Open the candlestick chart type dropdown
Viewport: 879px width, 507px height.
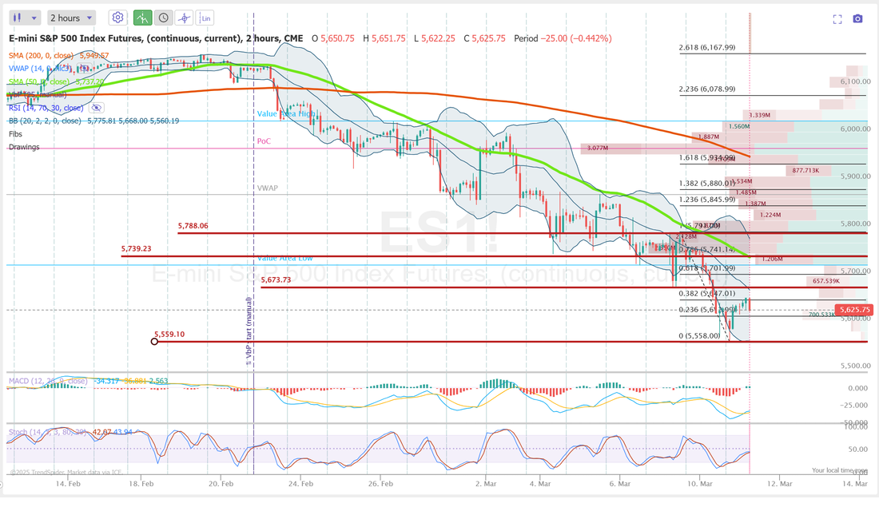click(25, 18)
